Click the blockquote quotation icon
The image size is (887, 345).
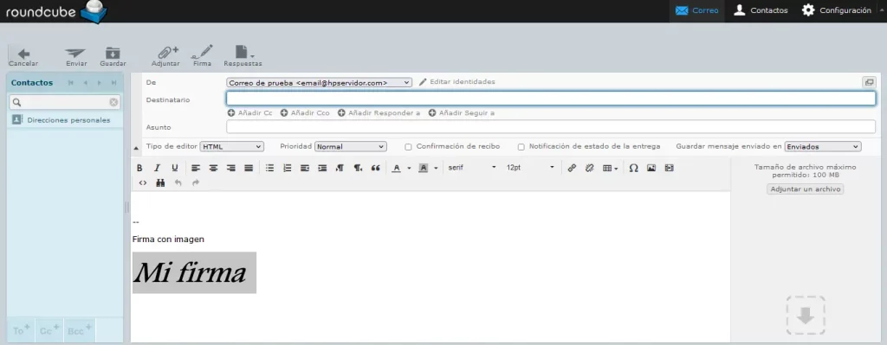pos(375,168)
